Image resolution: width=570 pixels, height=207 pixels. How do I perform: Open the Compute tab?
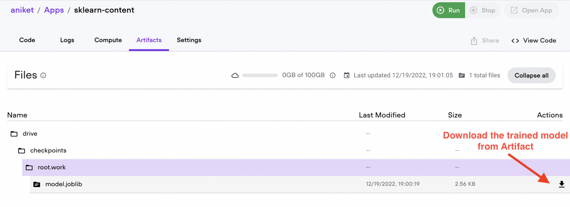click(108, 40)
